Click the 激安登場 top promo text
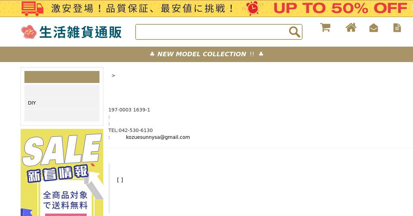This screenshot has height=216, width=413. click(x=142, y=8)
